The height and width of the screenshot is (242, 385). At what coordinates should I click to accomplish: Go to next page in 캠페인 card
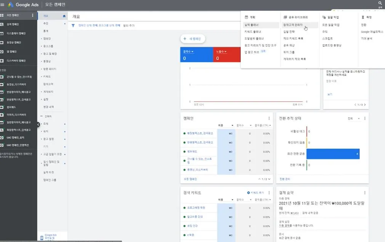pyautogui.click(x=269, y=179)
